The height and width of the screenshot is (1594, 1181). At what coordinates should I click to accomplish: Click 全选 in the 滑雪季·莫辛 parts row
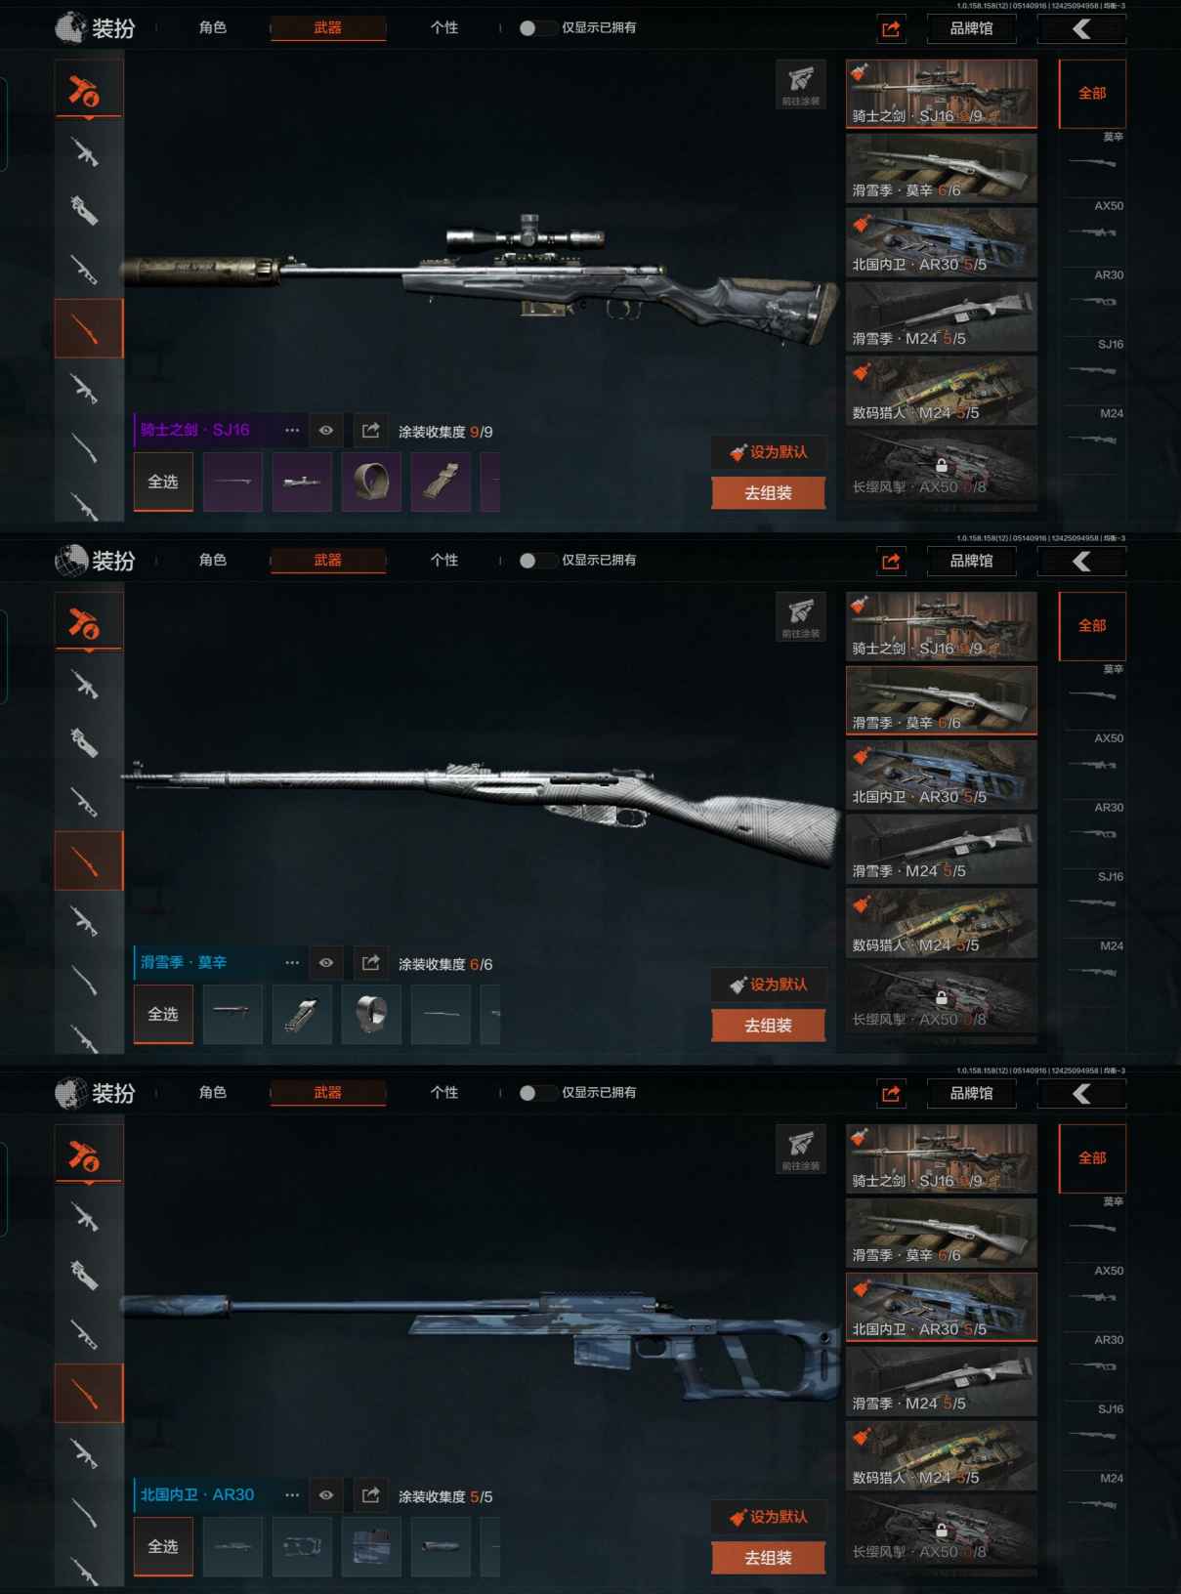coord(163,1014)
